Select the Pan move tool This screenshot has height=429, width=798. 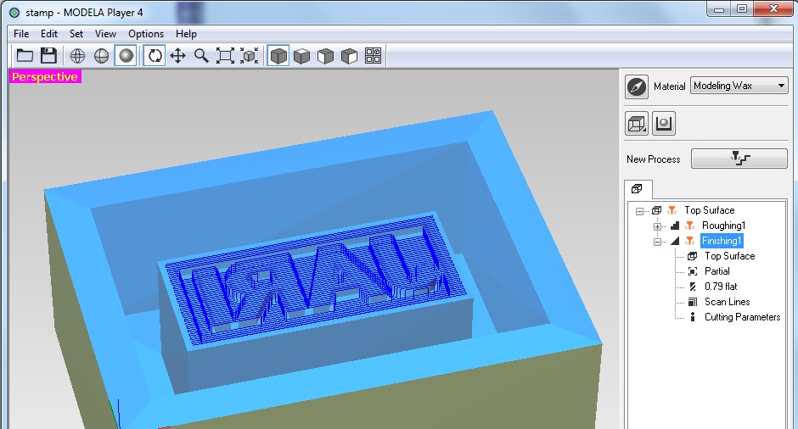(x=177, y=55)
